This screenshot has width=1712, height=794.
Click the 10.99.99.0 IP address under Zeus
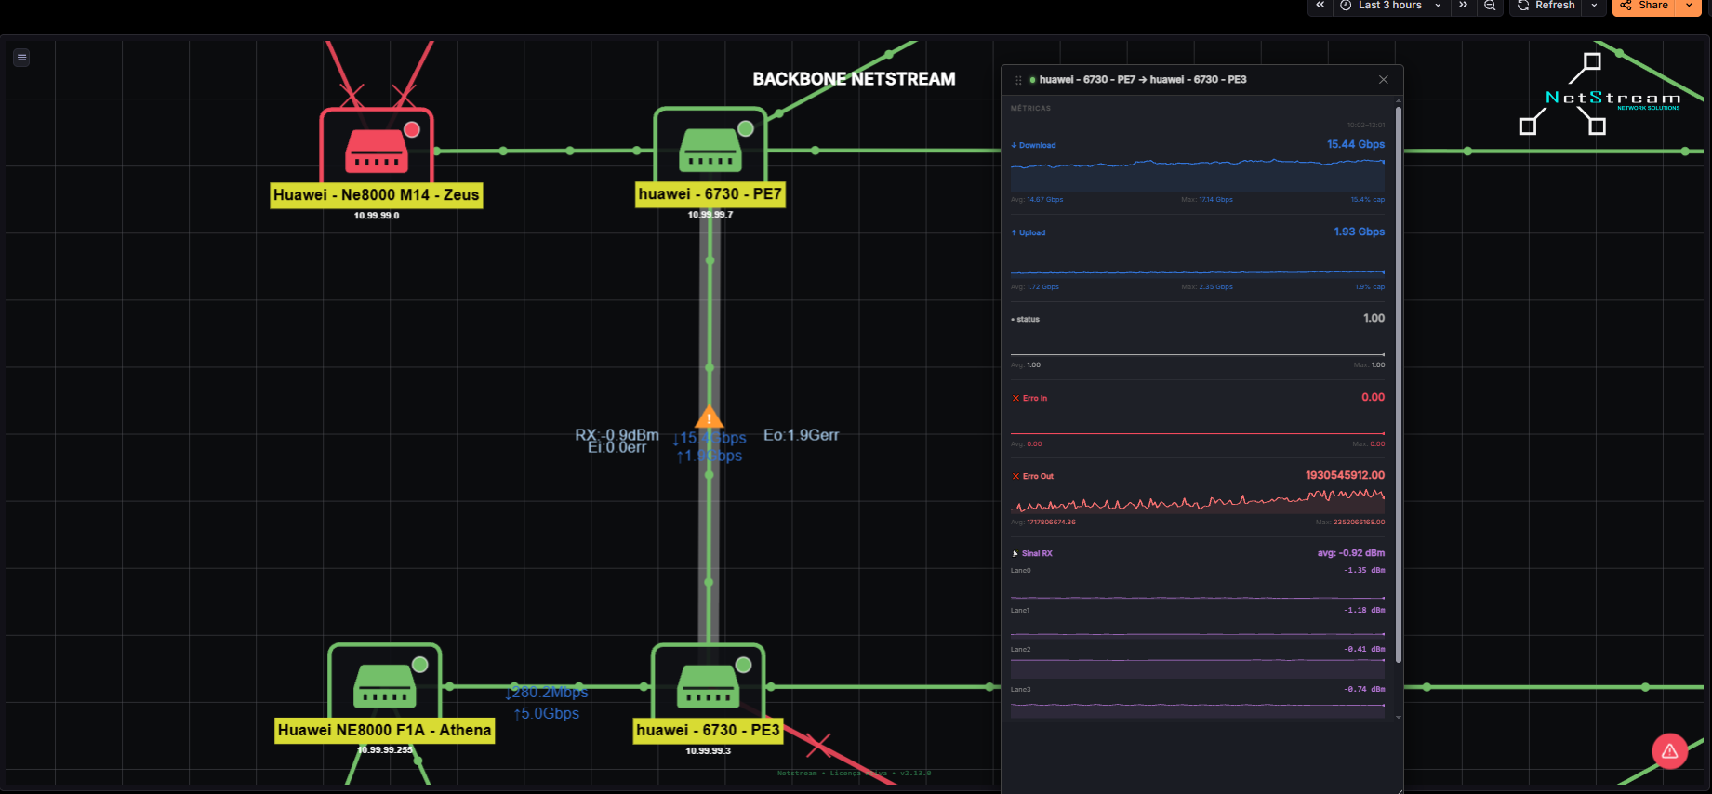click(x=377, y=216)
